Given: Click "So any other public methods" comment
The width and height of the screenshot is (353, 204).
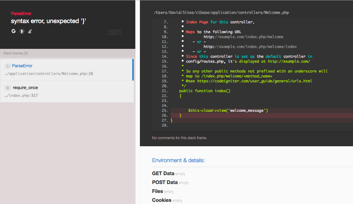Looking at the screenshot, I should click(257, 71).
